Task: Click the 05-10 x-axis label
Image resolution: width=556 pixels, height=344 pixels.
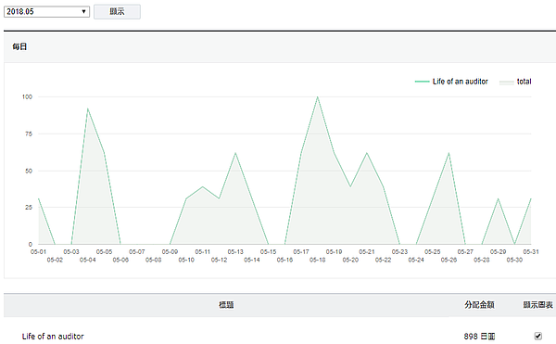Action: click(186, 260)
